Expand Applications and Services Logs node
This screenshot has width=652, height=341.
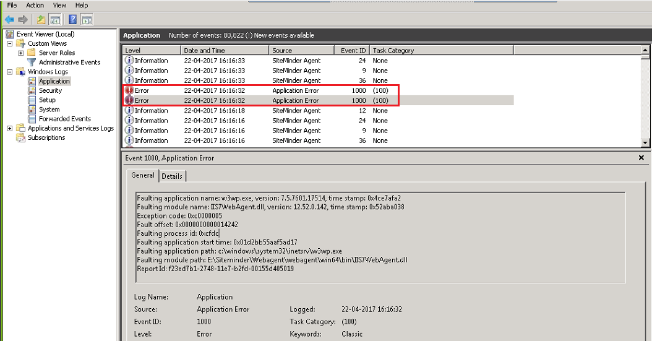click(9, 128)
